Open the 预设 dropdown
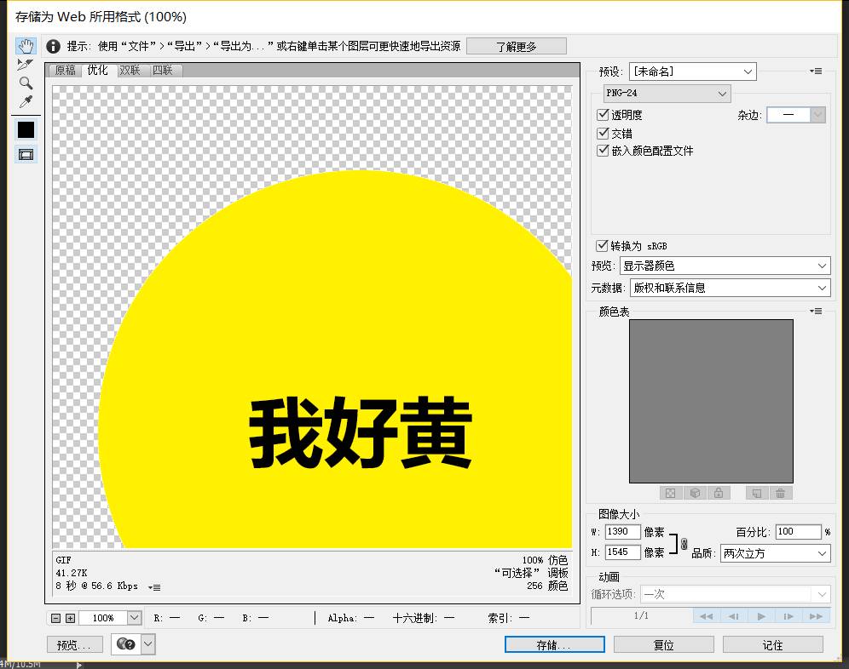This screenshot has height=669, width=849. coord(692,71)
